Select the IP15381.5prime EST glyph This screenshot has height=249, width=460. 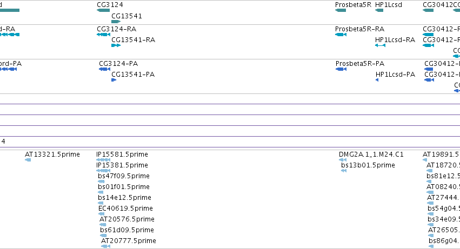click(103, 171)
